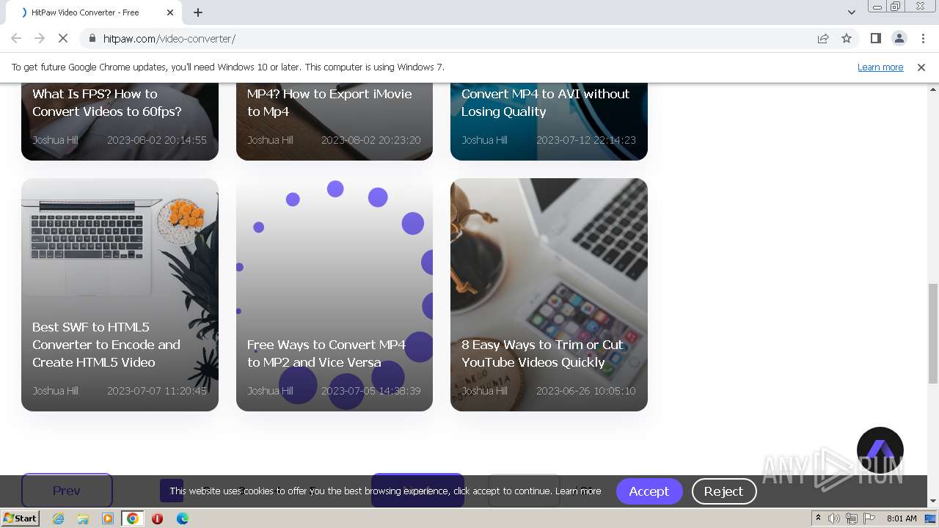The height and width of the screenshot is (528, 939).
Task: Stop loading the page
Action: click(x=63, y=38)
